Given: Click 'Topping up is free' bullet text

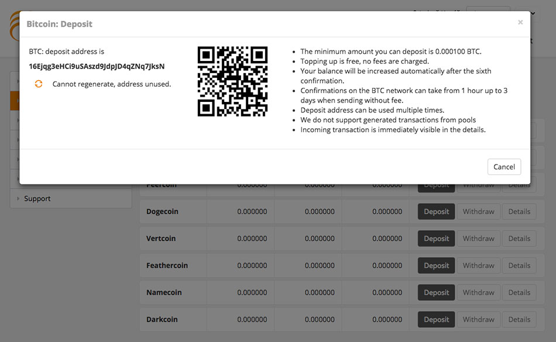Looking at the screenshot, I should coord(365,61).
